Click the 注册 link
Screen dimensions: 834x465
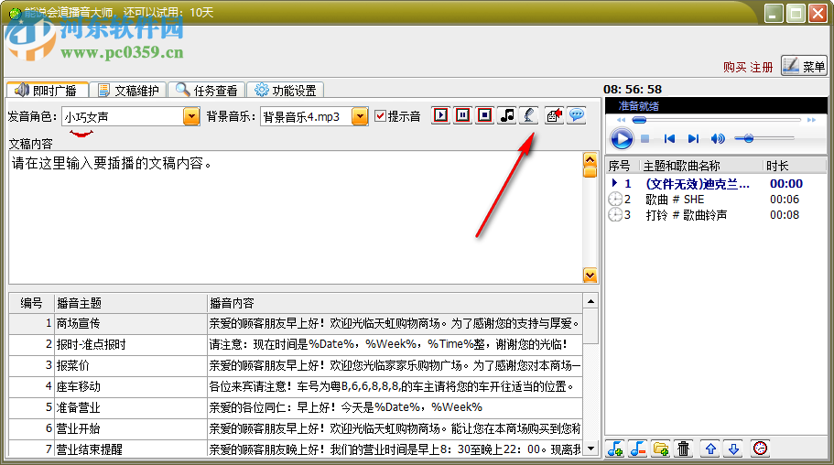(x=761, y=67)
